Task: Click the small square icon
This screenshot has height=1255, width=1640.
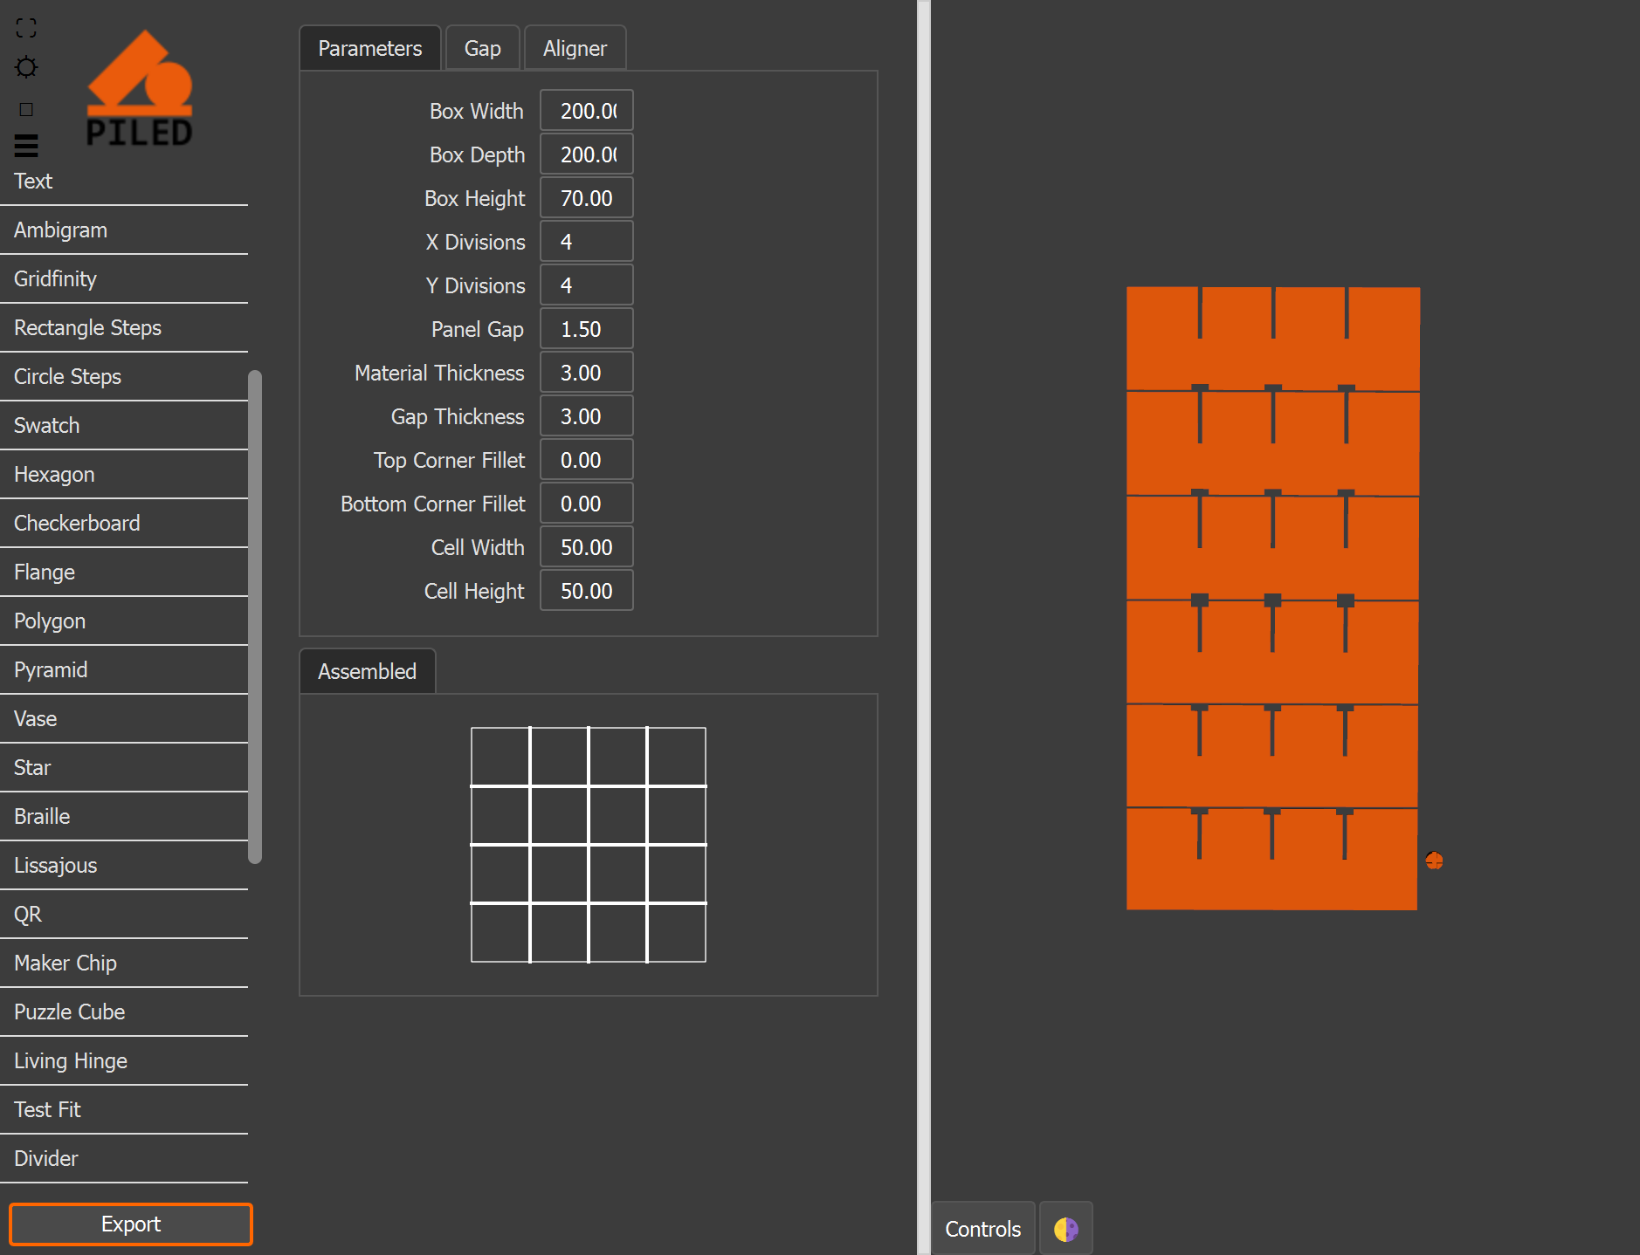Action: (x=26, y=109)
